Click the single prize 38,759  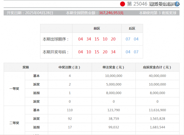coord(114,119)
